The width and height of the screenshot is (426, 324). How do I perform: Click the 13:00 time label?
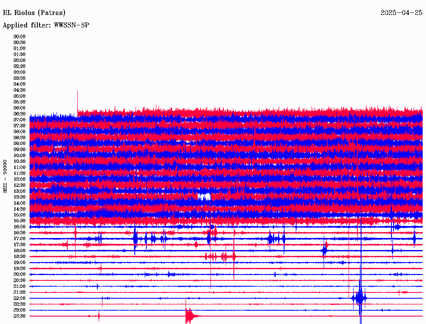coord(20,191)
